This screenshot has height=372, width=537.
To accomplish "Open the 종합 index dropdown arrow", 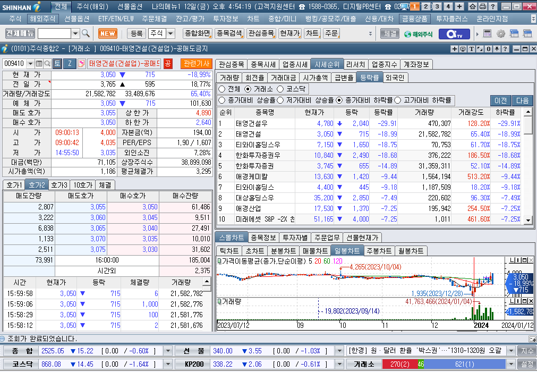I will click(x=168, y=351).
